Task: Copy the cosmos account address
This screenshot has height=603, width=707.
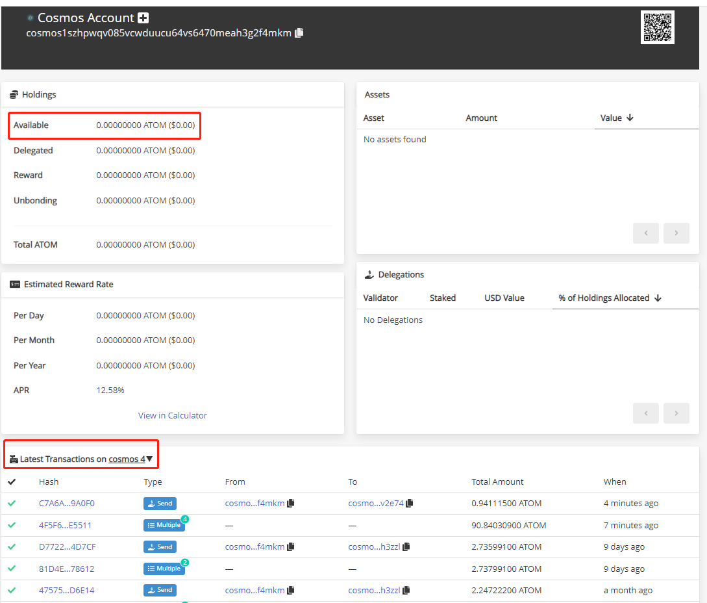Action: 299,32
